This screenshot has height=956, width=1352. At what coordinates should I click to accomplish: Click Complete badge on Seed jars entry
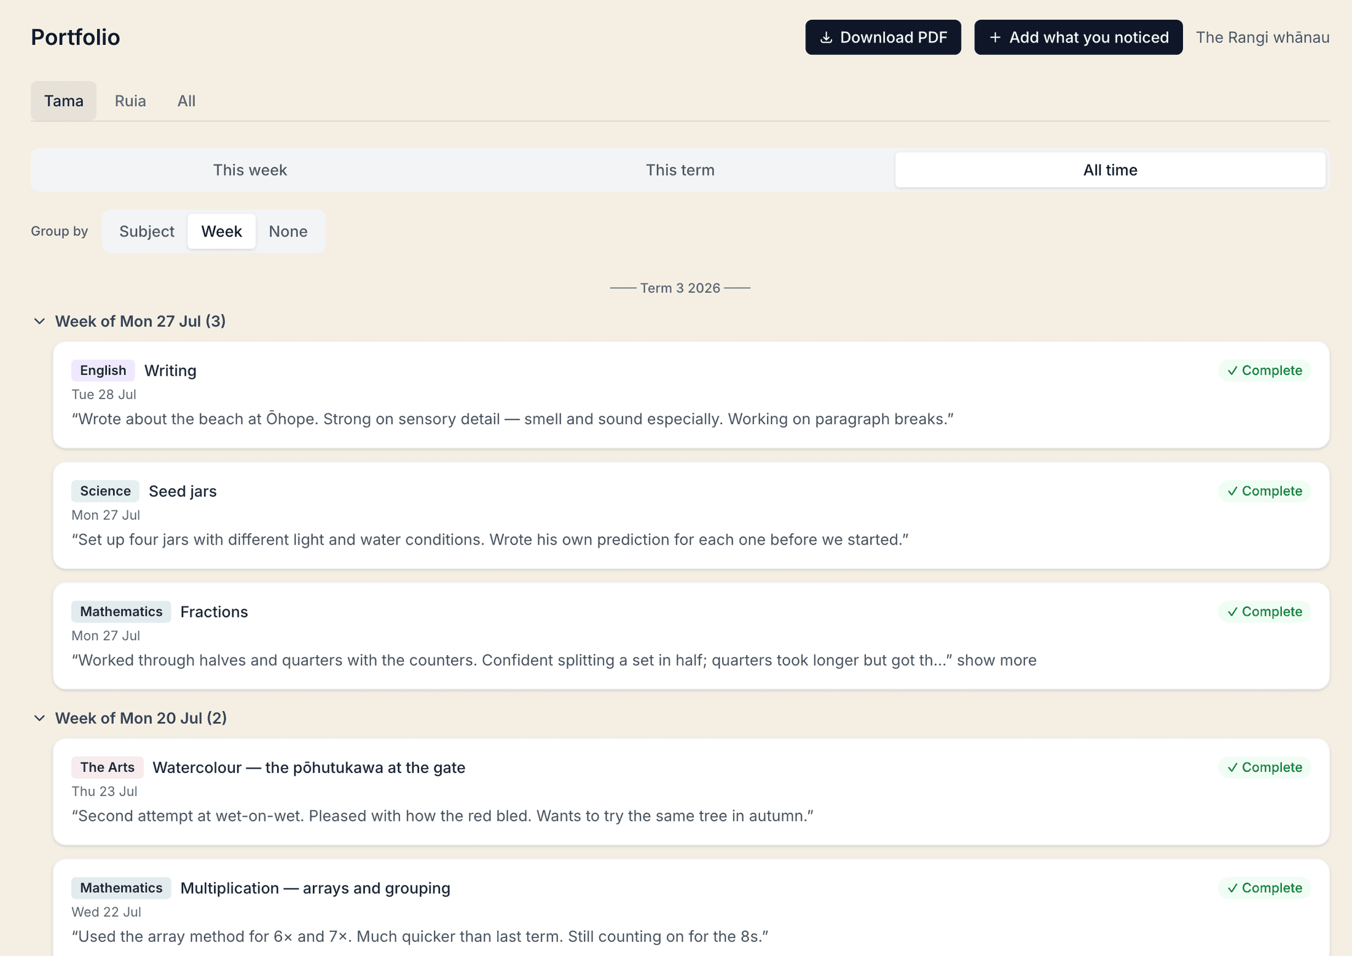click(x=1264, y=491)
